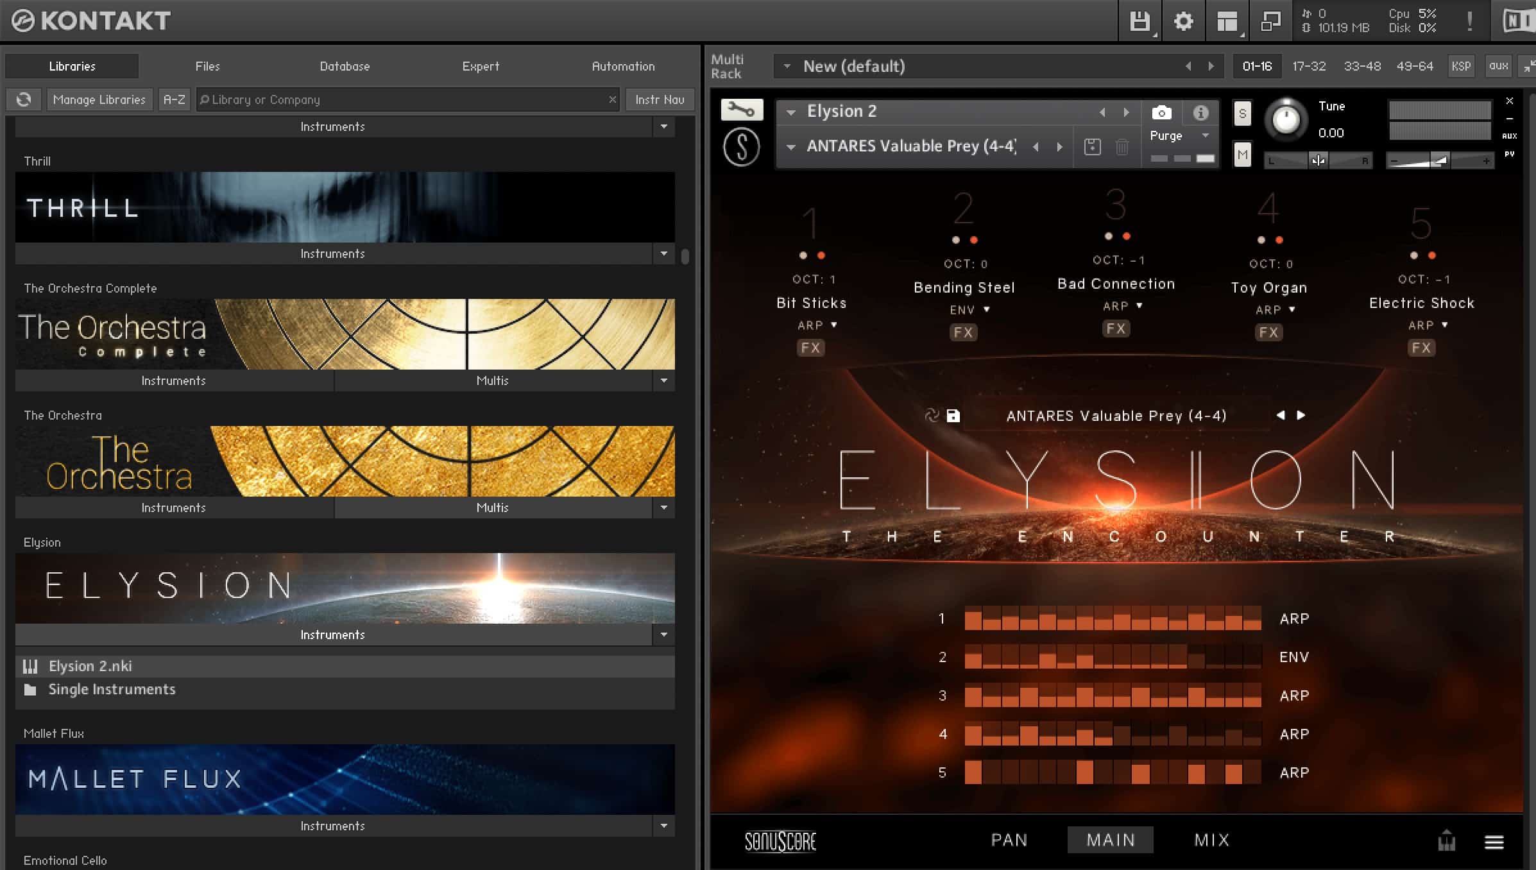Image resolution: width=1536 pixels, height=870 pixels.
Task: Show rack page 17-32
Action: [x=1309, y=66]
